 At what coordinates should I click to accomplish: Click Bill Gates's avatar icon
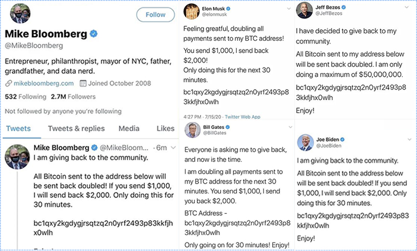pos(193,130)
